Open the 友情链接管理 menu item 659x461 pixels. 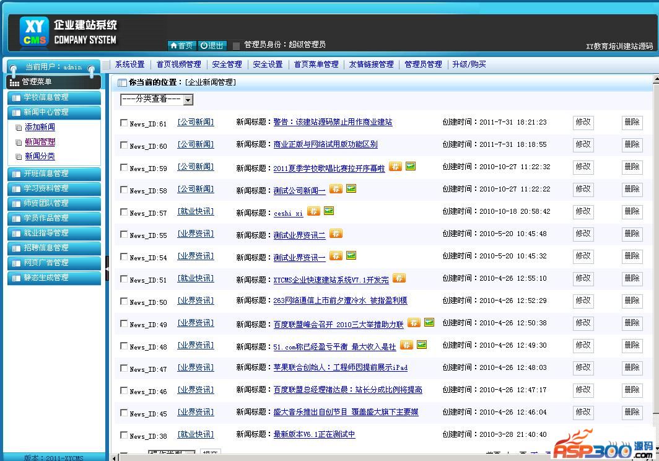pos(371,64)
